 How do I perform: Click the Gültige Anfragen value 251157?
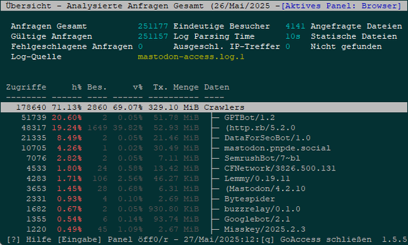click(x=153, y=36)
